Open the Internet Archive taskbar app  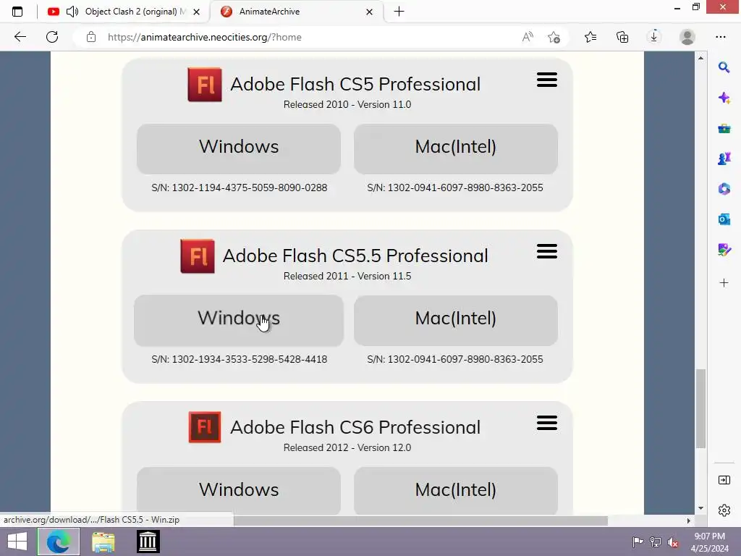pyautogui.click(x=148, y=542)
